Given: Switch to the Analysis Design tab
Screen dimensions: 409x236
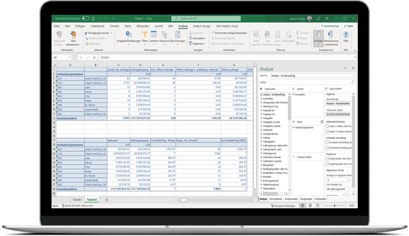Looking at the screenshot, I should click(201, 26).
